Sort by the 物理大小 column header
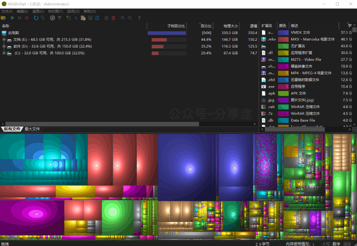Screen dimensions: 357x246 click(230, 26)
